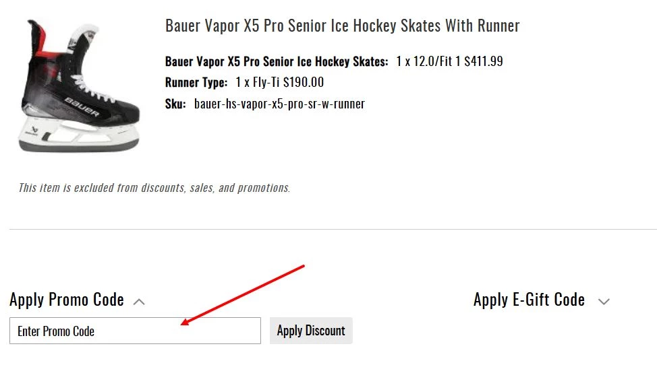Click inside the Enter Promo Code field
Image resolution: width=657 pixels, height=365 pixels.
135,331
